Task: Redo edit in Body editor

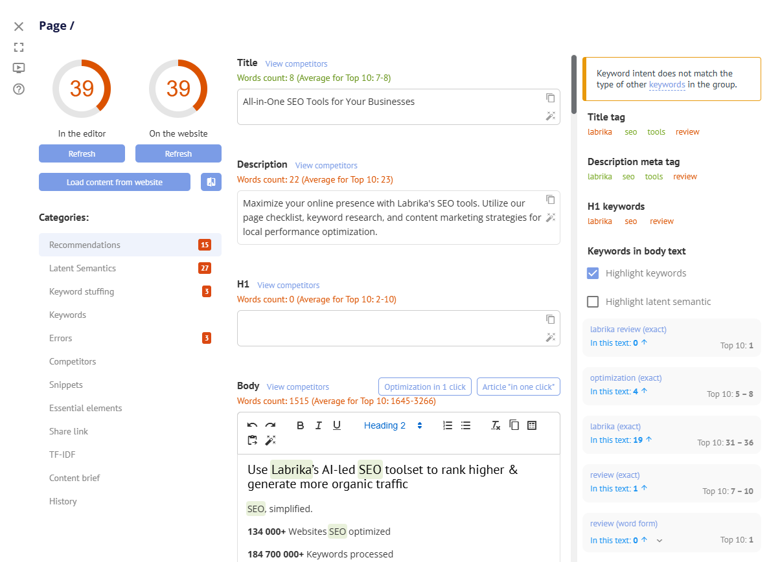Action: coord(270,425)
